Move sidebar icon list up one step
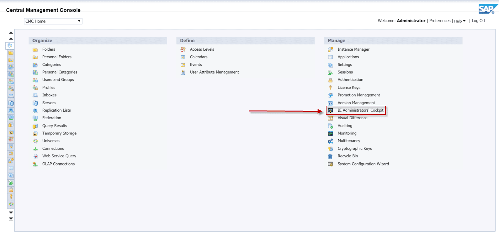Viewport: 499px width, 239px height. (11, 38)
